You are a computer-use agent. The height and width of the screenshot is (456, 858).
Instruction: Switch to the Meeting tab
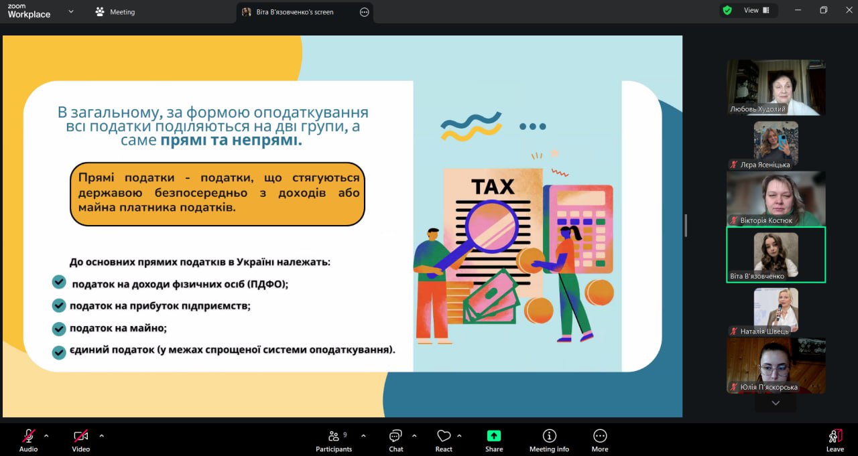click(x=115, y=12)
